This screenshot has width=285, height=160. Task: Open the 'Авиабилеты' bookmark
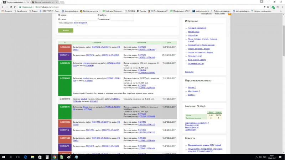pos(20,11)
